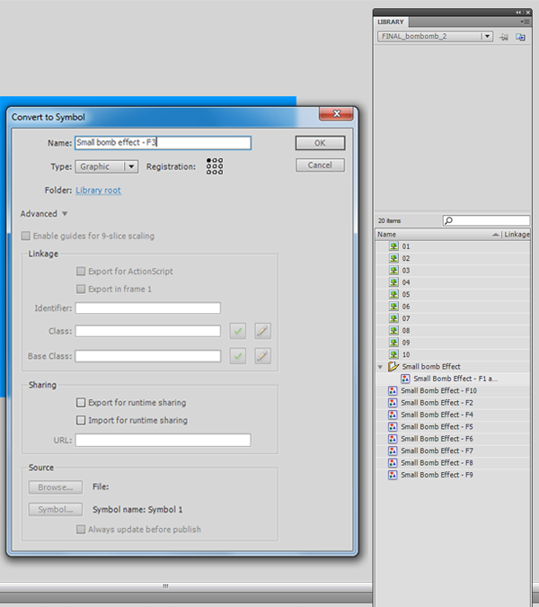The image size is (539, 607).
Task: Click the bitmap icon for item 03
Action: point(393,270)
